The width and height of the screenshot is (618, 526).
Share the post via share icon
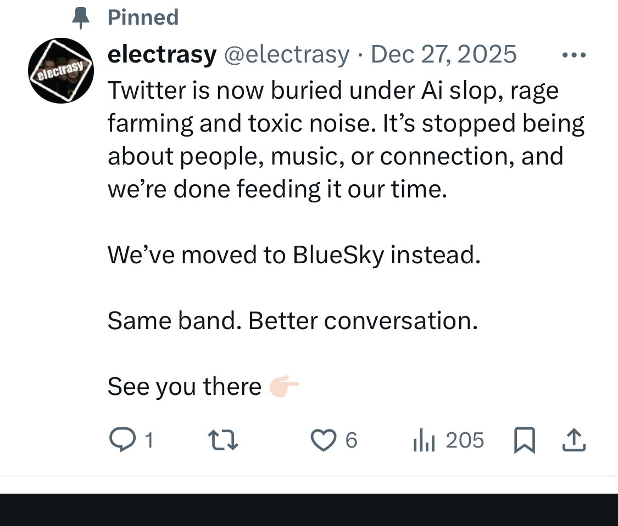click(x=574, y=440)
